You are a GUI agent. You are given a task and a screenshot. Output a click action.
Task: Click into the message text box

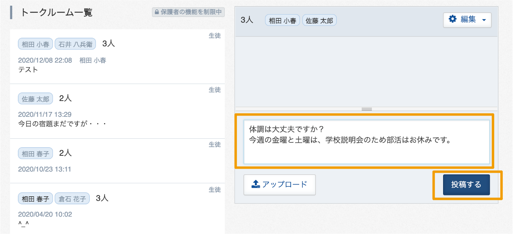(x=367, y=142)
